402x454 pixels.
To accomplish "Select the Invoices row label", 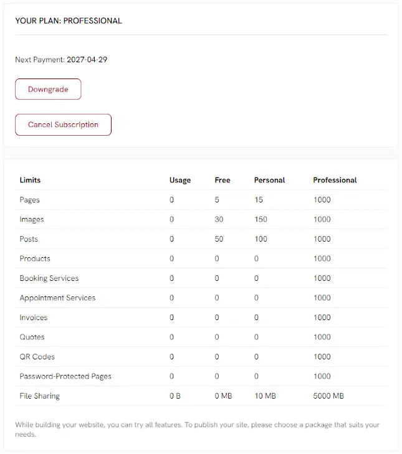I will (33, 318).
